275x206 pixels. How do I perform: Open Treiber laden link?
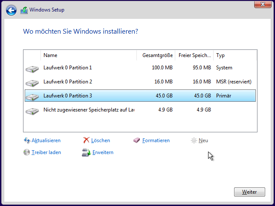click(46, 152)
